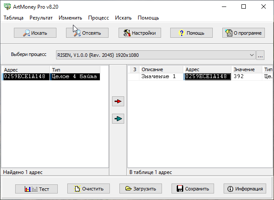Click the Искать search button with magnifier
This screenshot has height=200, width=274.
click(35, 33)
